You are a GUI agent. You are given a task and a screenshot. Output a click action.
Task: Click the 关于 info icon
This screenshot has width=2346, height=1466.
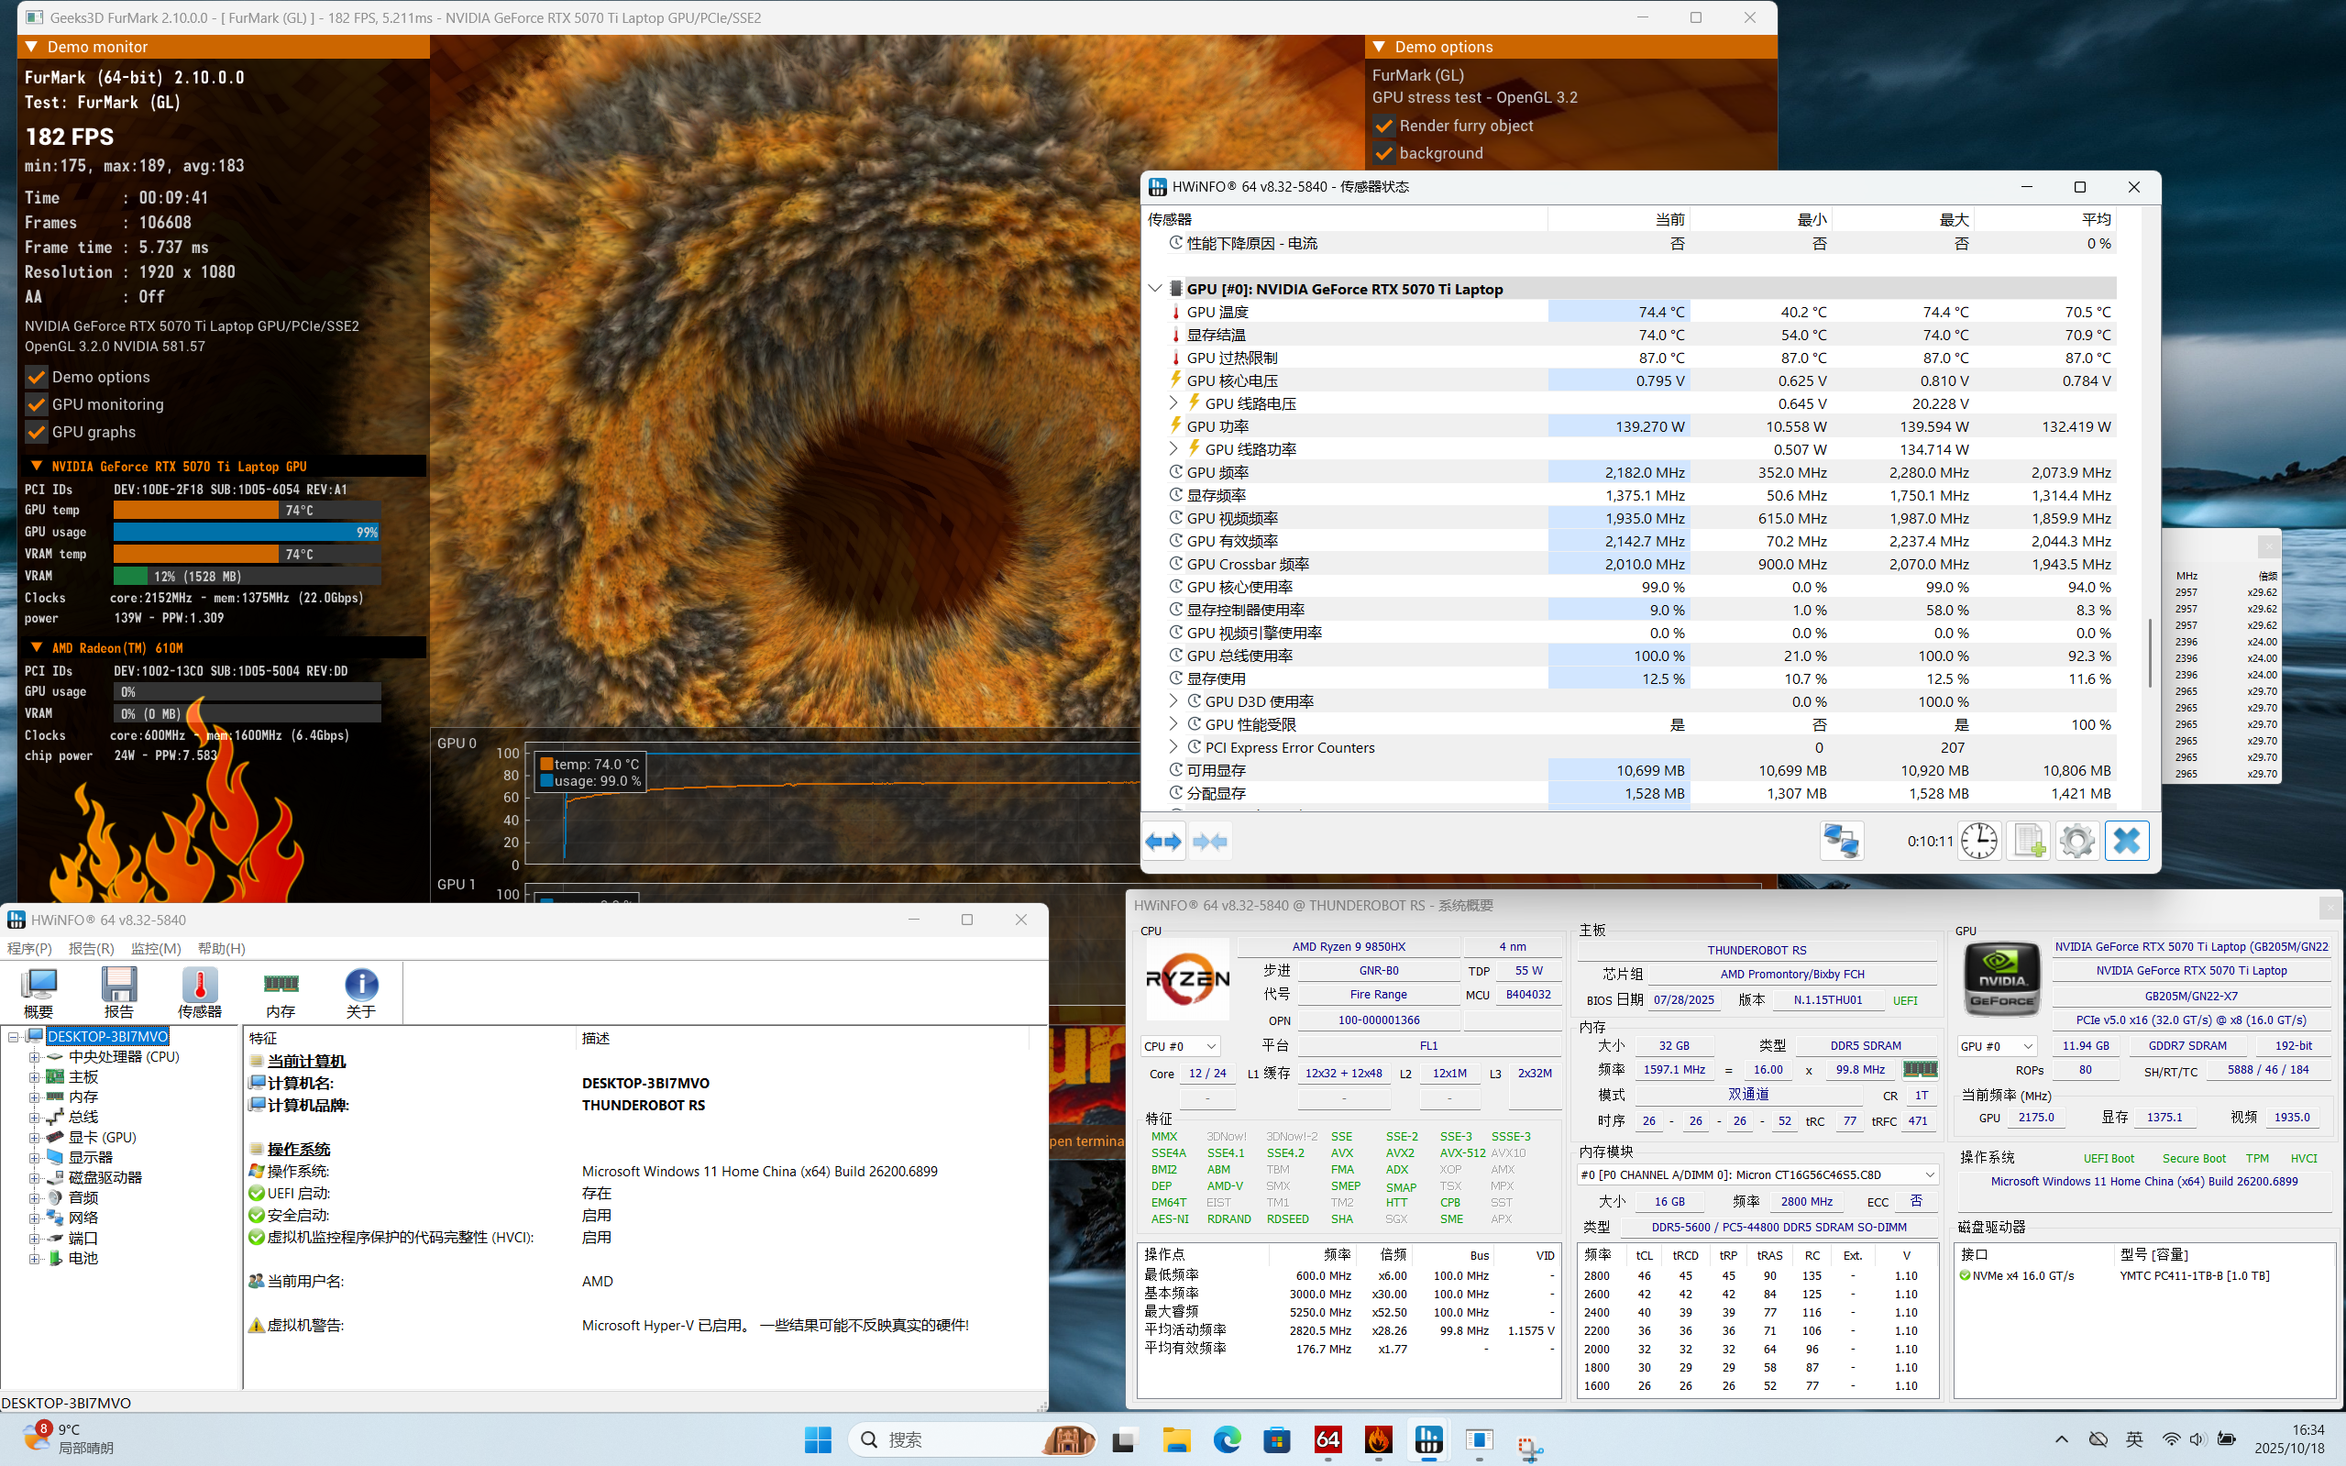coord(360,991)
